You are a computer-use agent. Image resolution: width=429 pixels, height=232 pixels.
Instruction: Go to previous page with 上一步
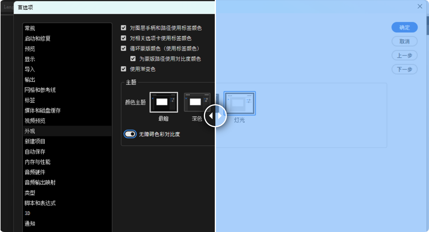[x=404, y=55]
